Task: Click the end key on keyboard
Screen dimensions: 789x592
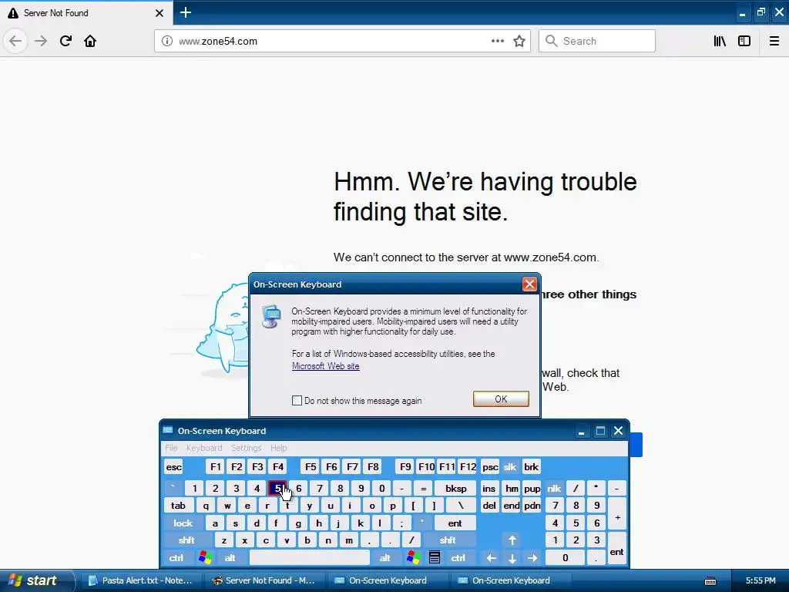Action: click(512, 506)
